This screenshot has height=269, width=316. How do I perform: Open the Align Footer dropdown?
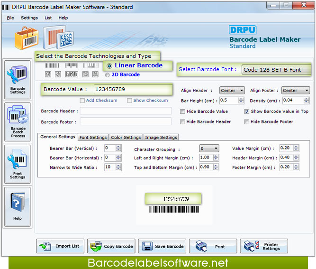pos(296,91)
